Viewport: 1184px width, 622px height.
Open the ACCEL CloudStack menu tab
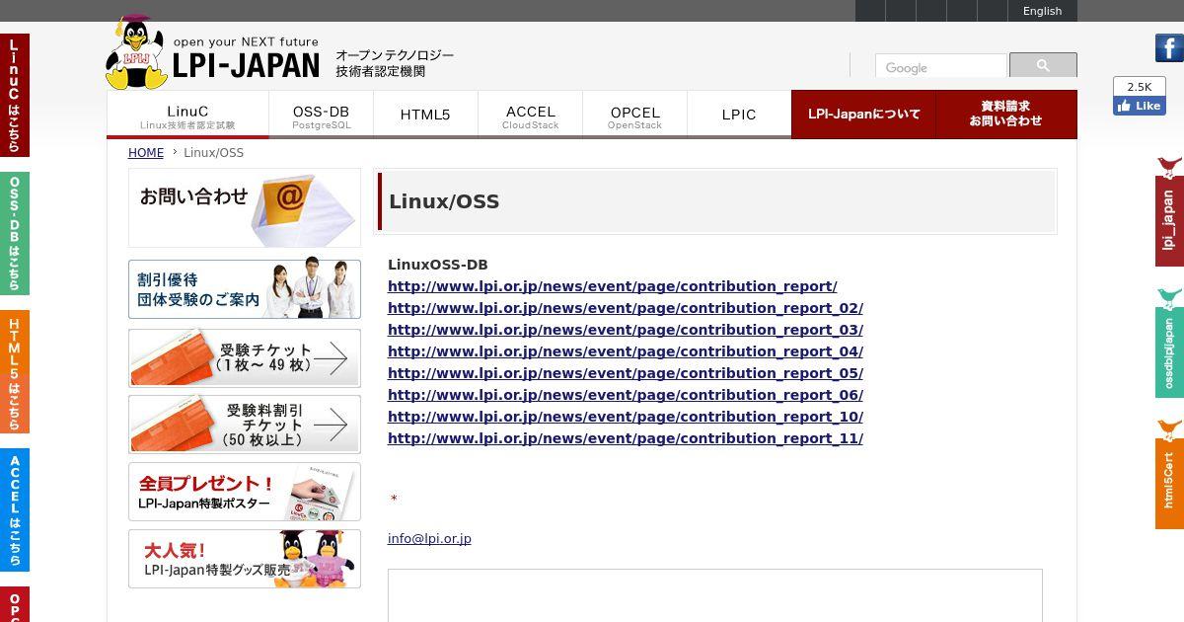point(530,115)
